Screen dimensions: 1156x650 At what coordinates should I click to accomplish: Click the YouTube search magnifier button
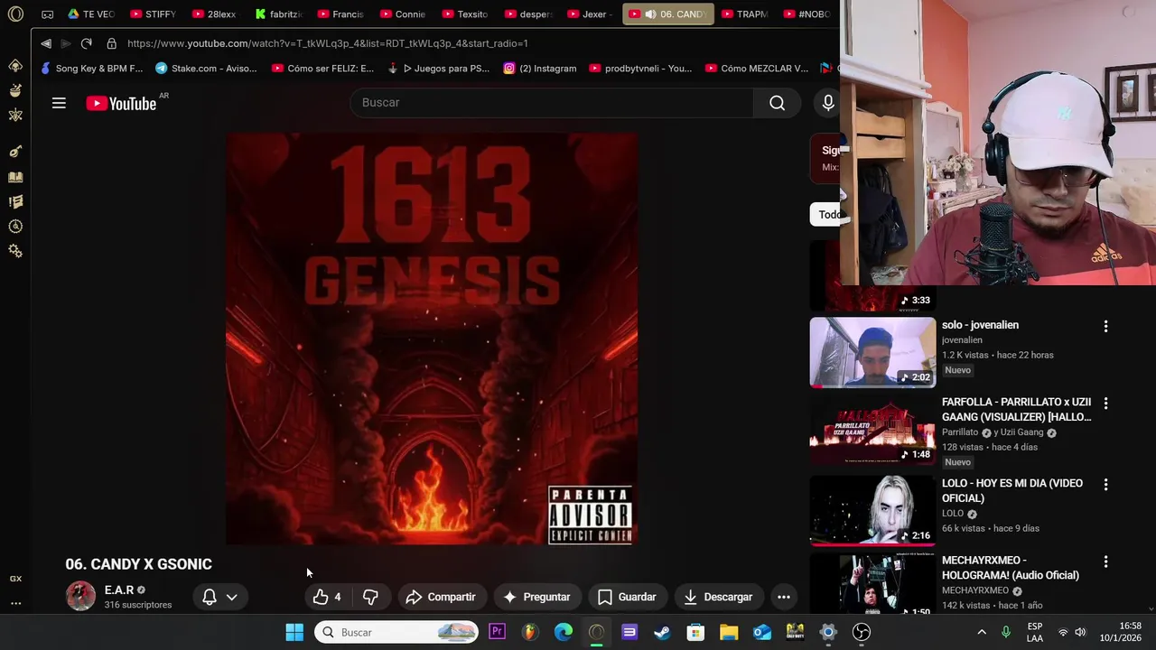[x=777, y=103]
